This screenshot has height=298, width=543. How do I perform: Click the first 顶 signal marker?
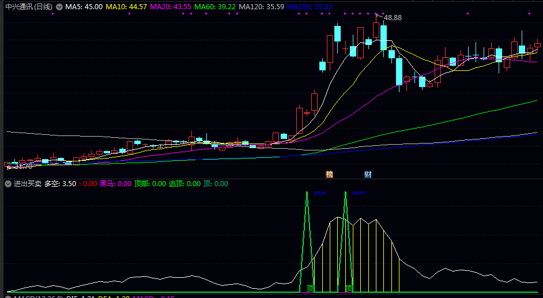(x=311, y=288)
